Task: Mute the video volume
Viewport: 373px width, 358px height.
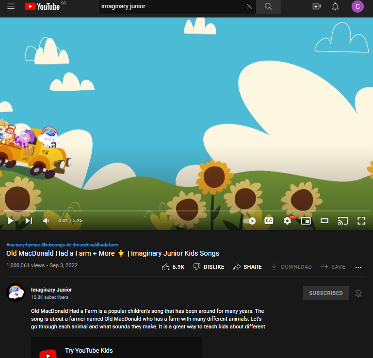Action: (x=46, y=221)
